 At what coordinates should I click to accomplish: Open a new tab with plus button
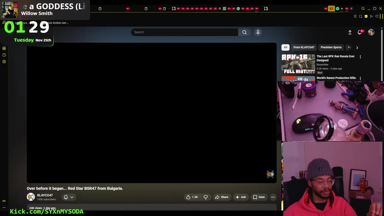pyautogui.click(x=351, y=8)
